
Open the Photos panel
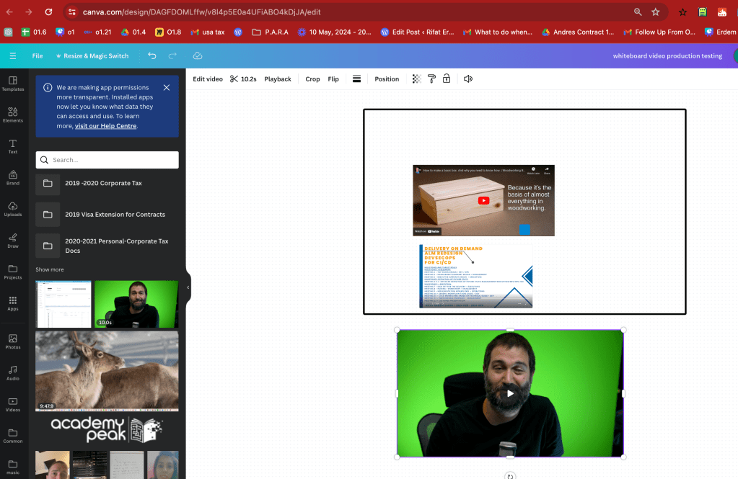[13, 341]
